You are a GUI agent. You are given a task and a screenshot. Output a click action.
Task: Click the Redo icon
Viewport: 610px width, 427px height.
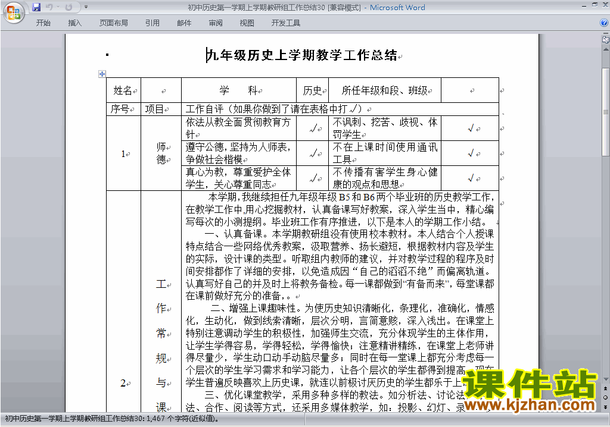tap(69, 7)
